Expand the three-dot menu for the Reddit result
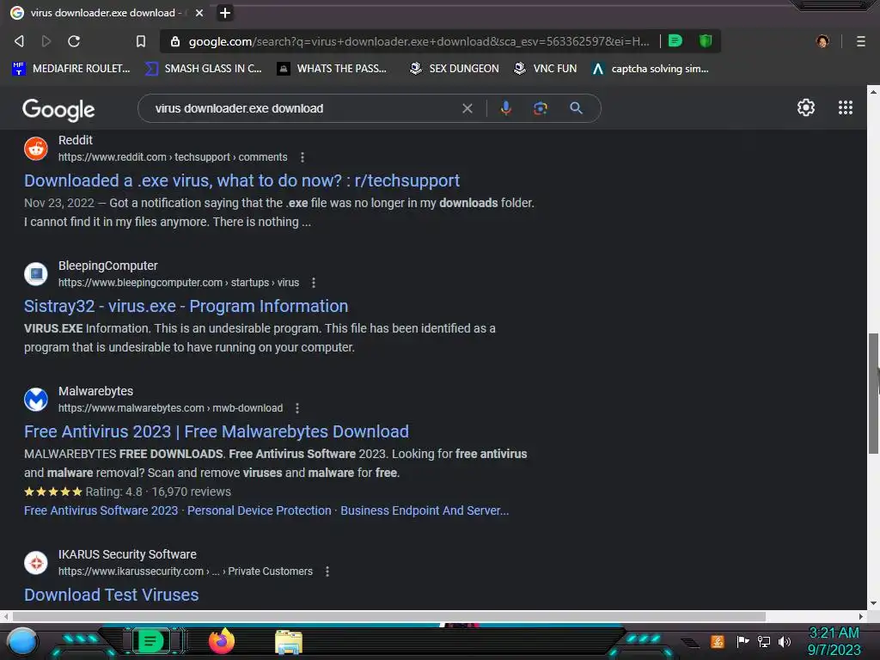 tap(302, 158)
